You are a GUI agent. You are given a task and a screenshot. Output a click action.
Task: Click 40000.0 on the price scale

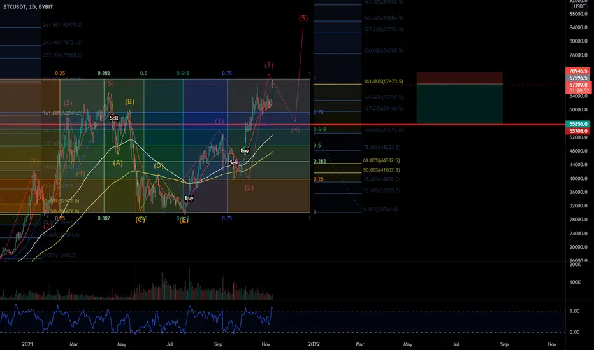pyautogui.click(x=578, y=179)
